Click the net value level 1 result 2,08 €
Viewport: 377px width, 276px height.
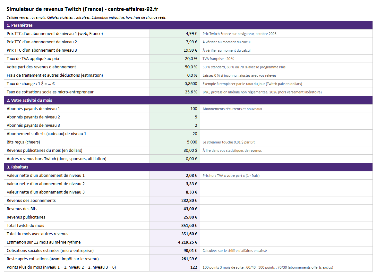pos(175,176)
